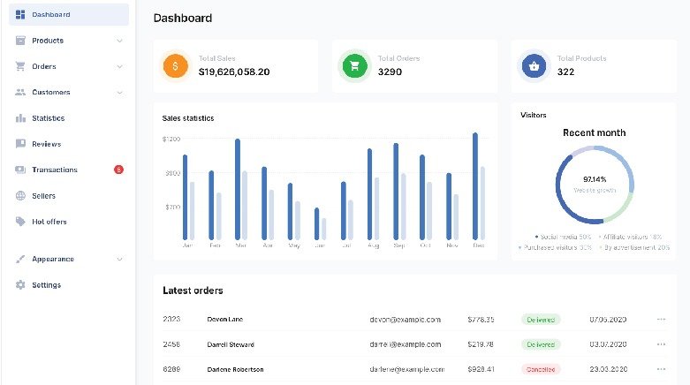Click the orange dollar Total Sales icon
690x385 pixels.
(176, 65)
